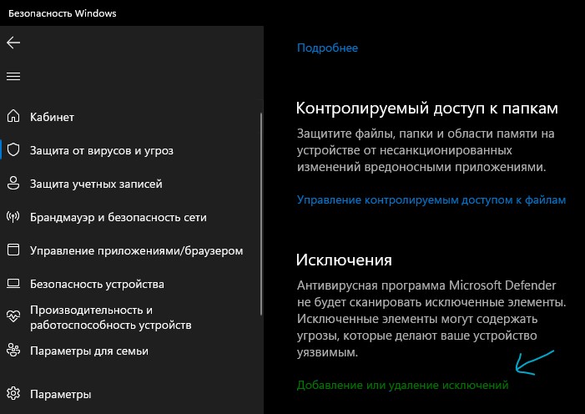Open Параметры at the bottom
Image resolution: width=585 pixels, height=414 pixels.
pyautogui.click(x=60, y=394)
